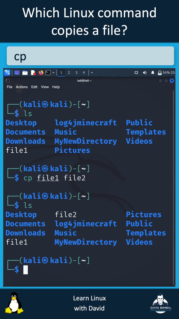
Task: Click the display icon in the system tray
Action: click(x=136, y=73)
